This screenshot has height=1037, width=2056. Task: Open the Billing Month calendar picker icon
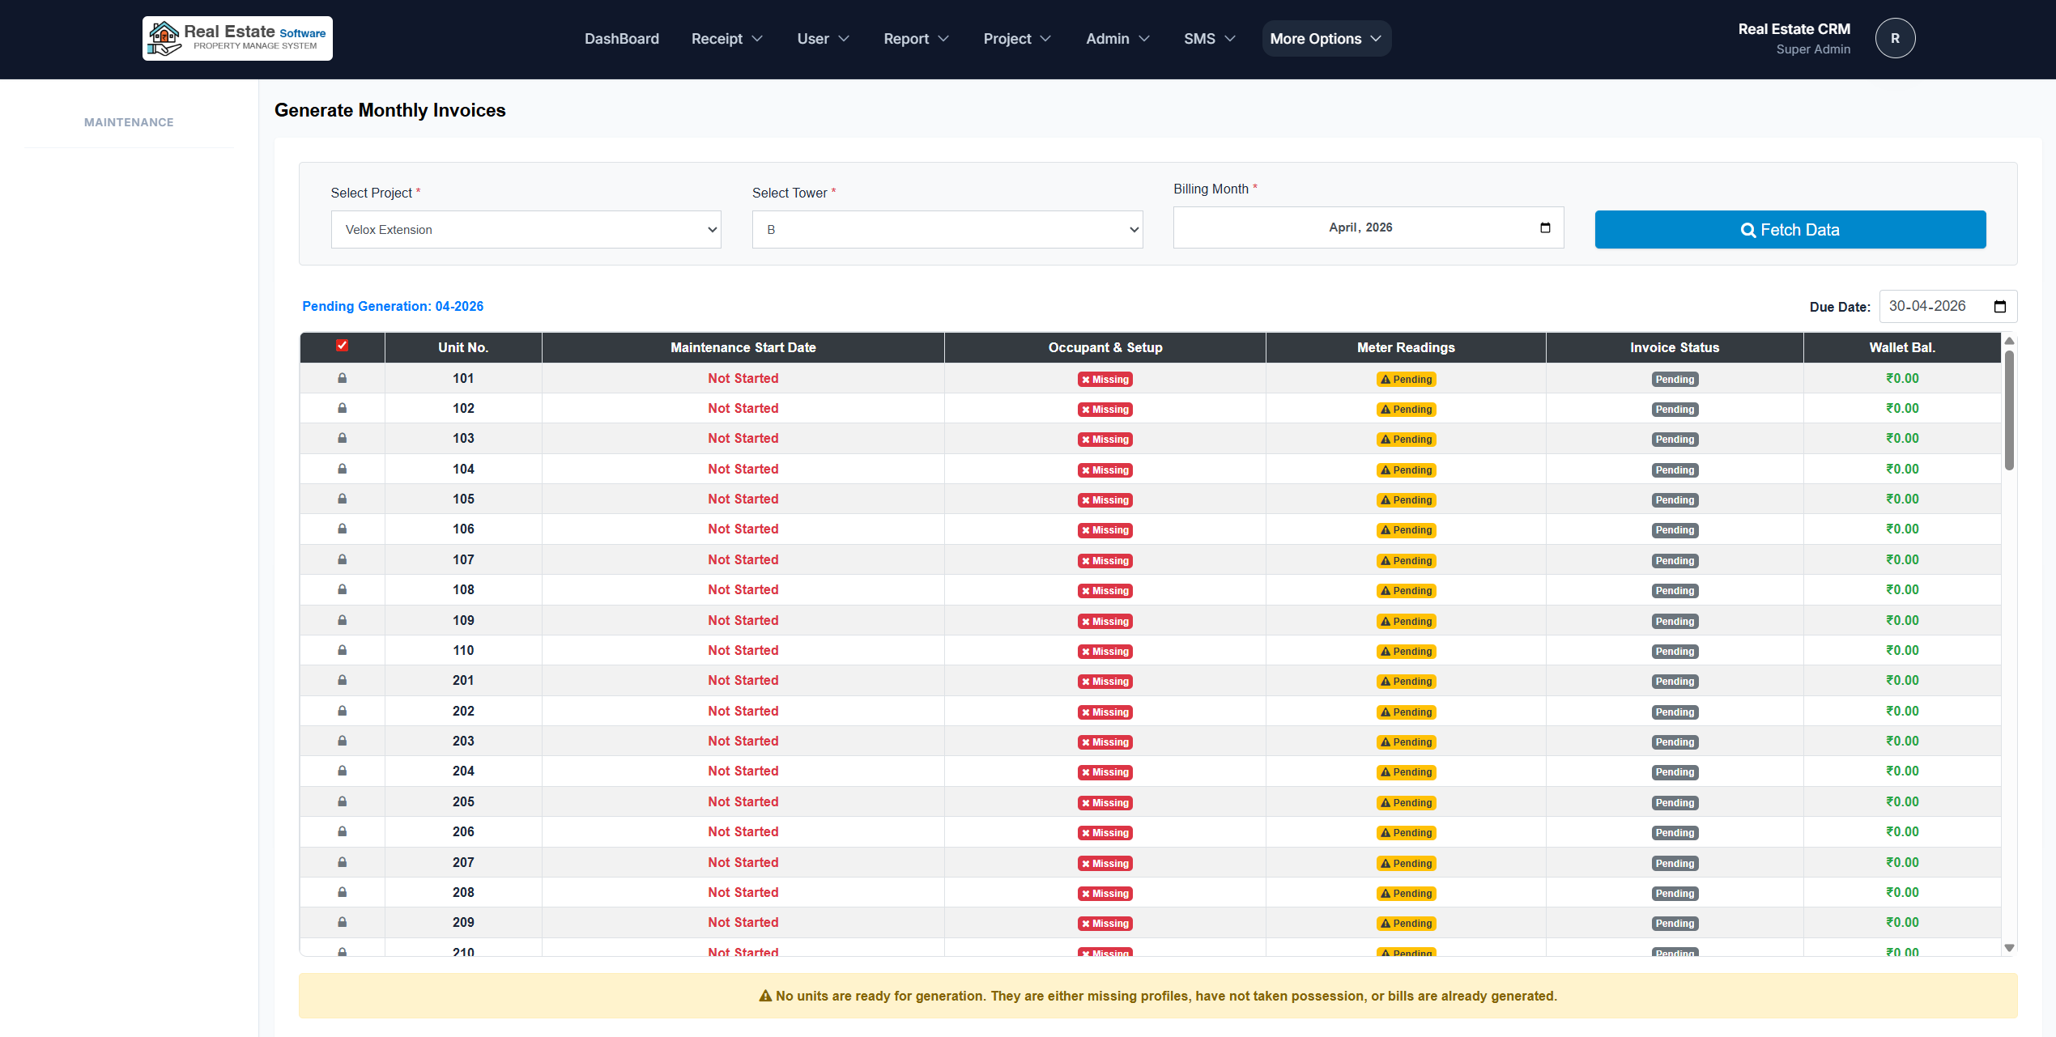tap(1545, 227)
